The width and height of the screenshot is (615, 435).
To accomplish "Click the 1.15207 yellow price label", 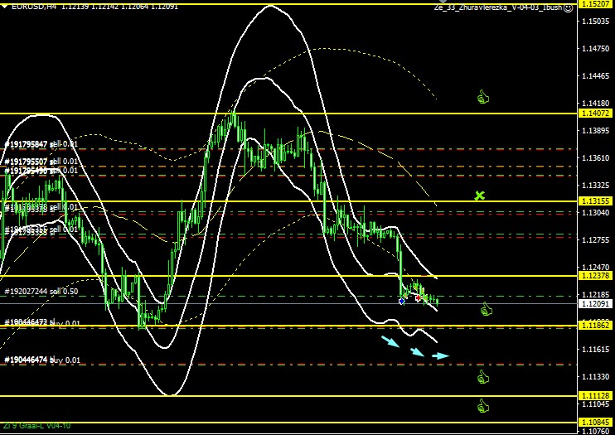I will 595,5.
